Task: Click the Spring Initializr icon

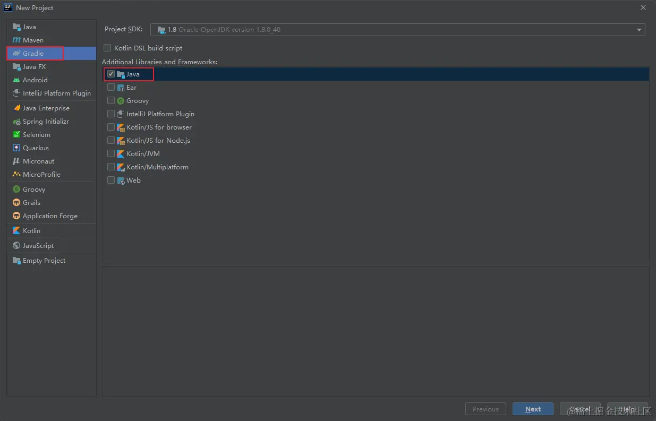Action: click(16, 122)
